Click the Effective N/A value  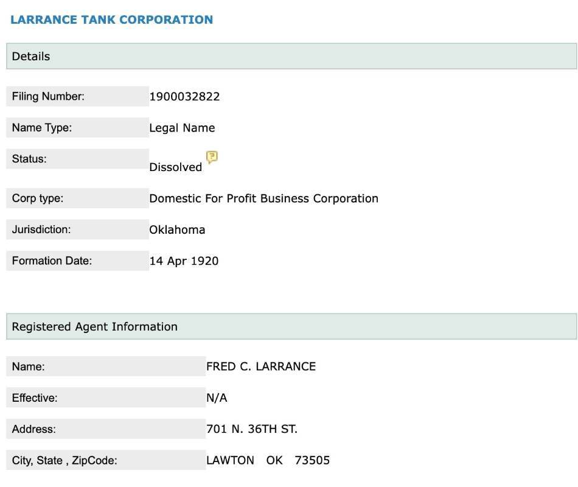coord(217,398)
